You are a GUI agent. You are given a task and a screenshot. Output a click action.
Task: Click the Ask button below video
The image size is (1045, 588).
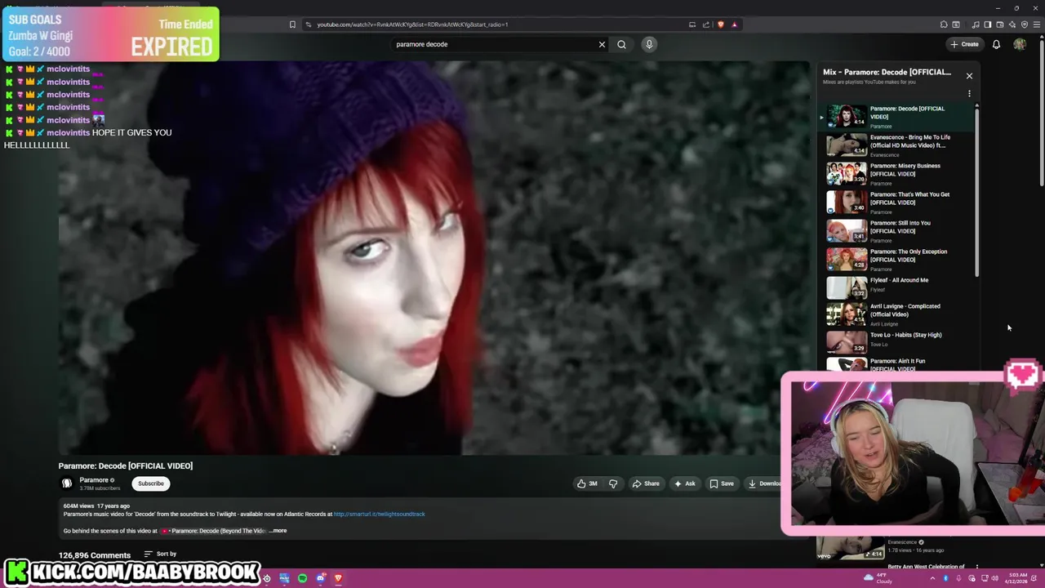pos(684,483)
